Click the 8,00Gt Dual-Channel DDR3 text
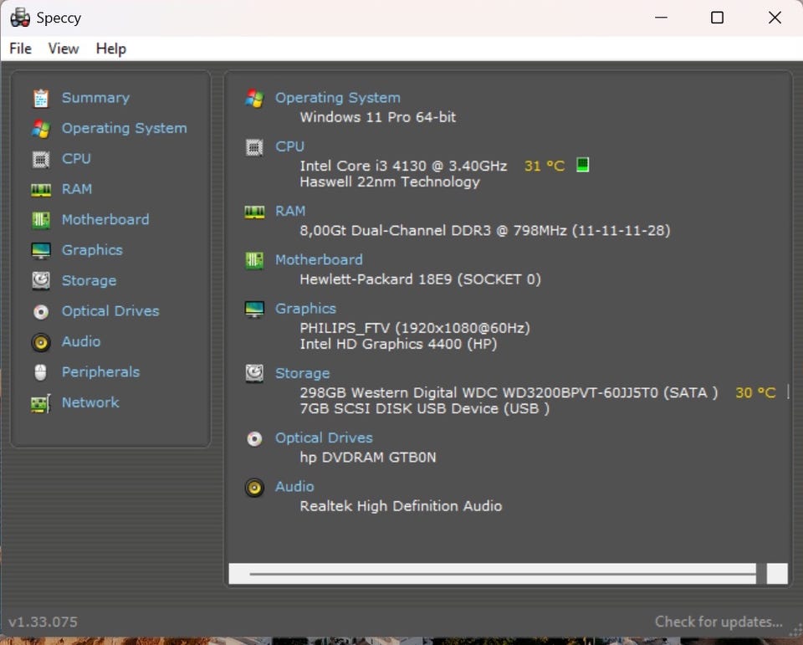This screenshot has width=803, height=645. pos(485,231)
